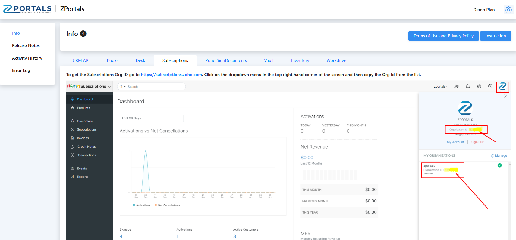Open Activity History in sidebar
Image resolution: width=516 pixels, height=240 pixels.
(x=27, y=58)
